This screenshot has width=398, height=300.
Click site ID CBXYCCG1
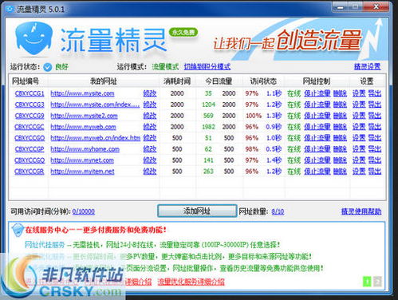click(30, 93)
